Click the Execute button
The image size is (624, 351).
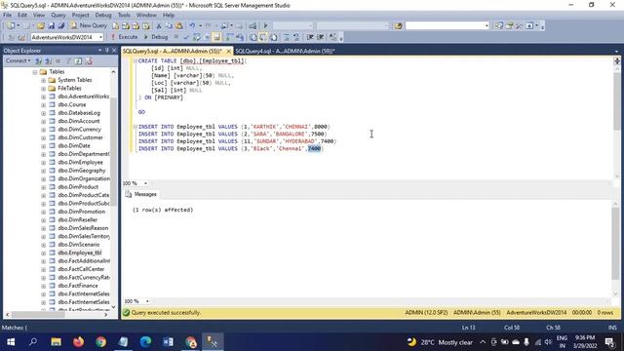click(124, 37)
